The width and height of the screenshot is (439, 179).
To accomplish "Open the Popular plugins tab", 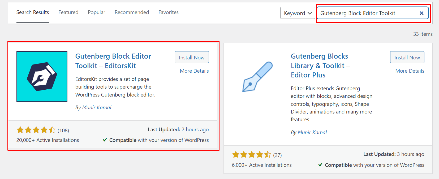I will pyautogui.click(x=96, y=12).
